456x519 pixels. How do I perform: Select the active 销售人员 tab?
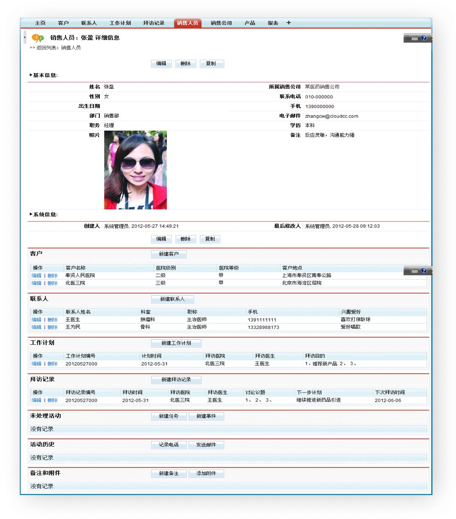click(187, 23)
